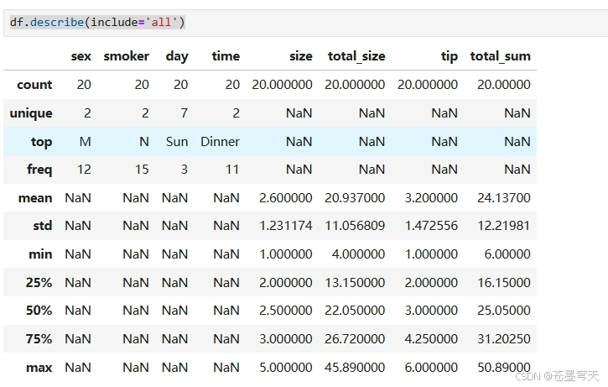The height and width of the screenshot is (387, 608).
Task: Click the 'Dinner' cell in time column
Action: tap(221, 142)
